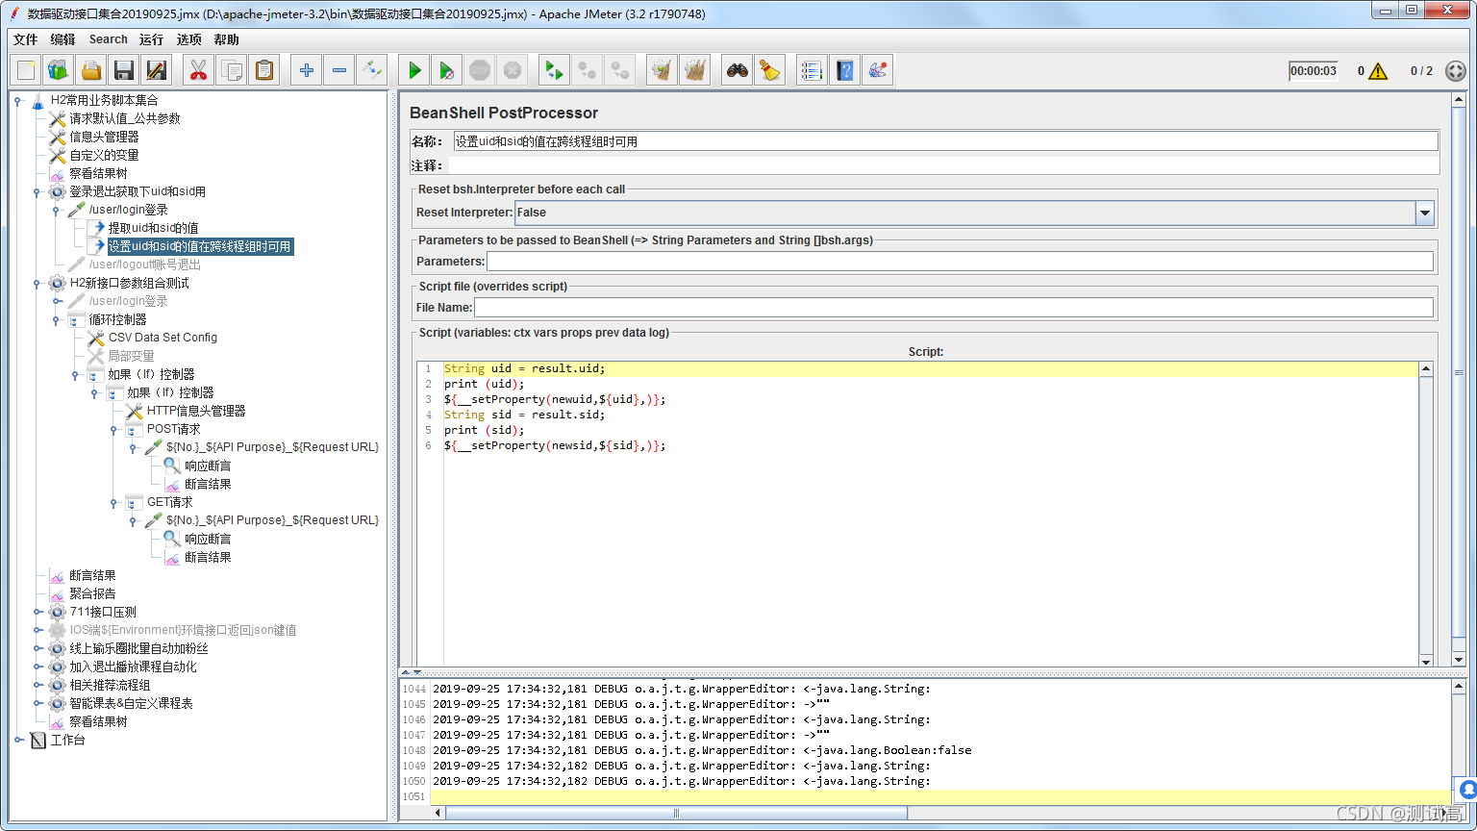Collapse the POST请求 tree node

click(x=113, y=429)
